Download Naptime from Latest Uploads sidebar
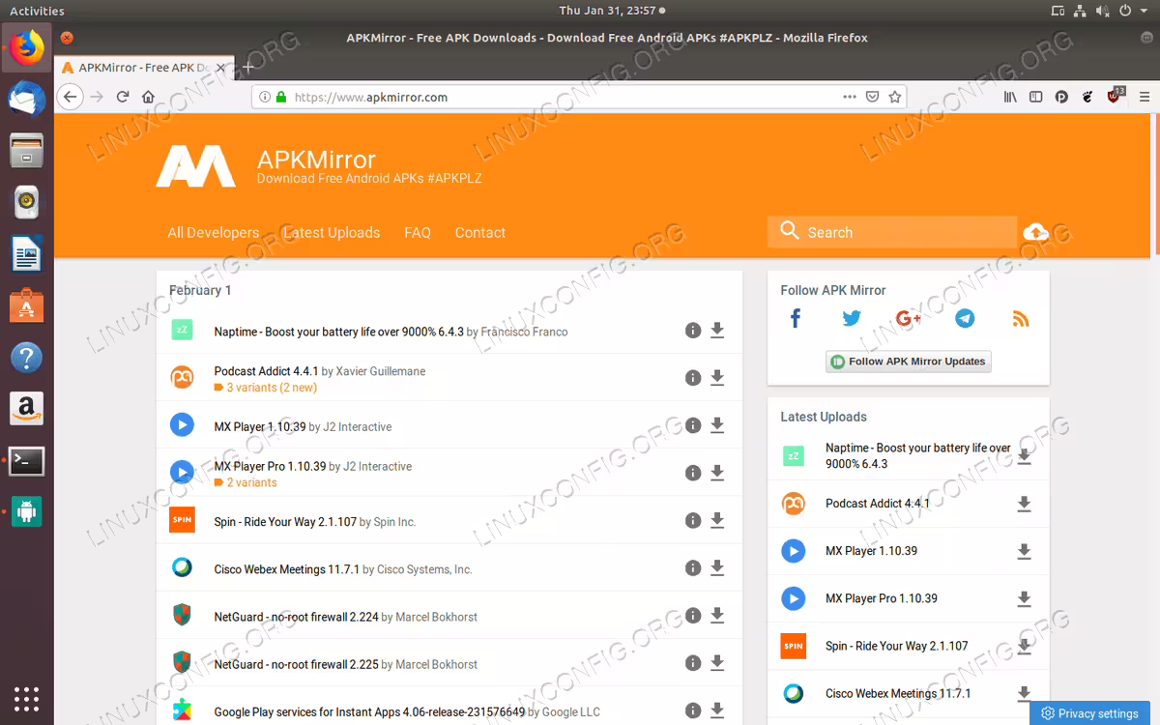 click(x=1024, y=456)
